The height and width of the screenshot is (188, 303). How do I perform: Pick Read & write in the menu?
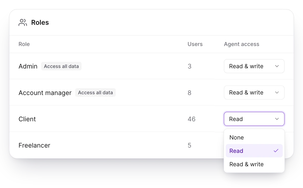pyautogui.click(x=254, y=164)
